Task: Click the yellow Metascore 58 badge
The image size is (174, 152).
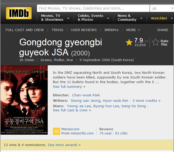Action: click(x=56, y=131)
